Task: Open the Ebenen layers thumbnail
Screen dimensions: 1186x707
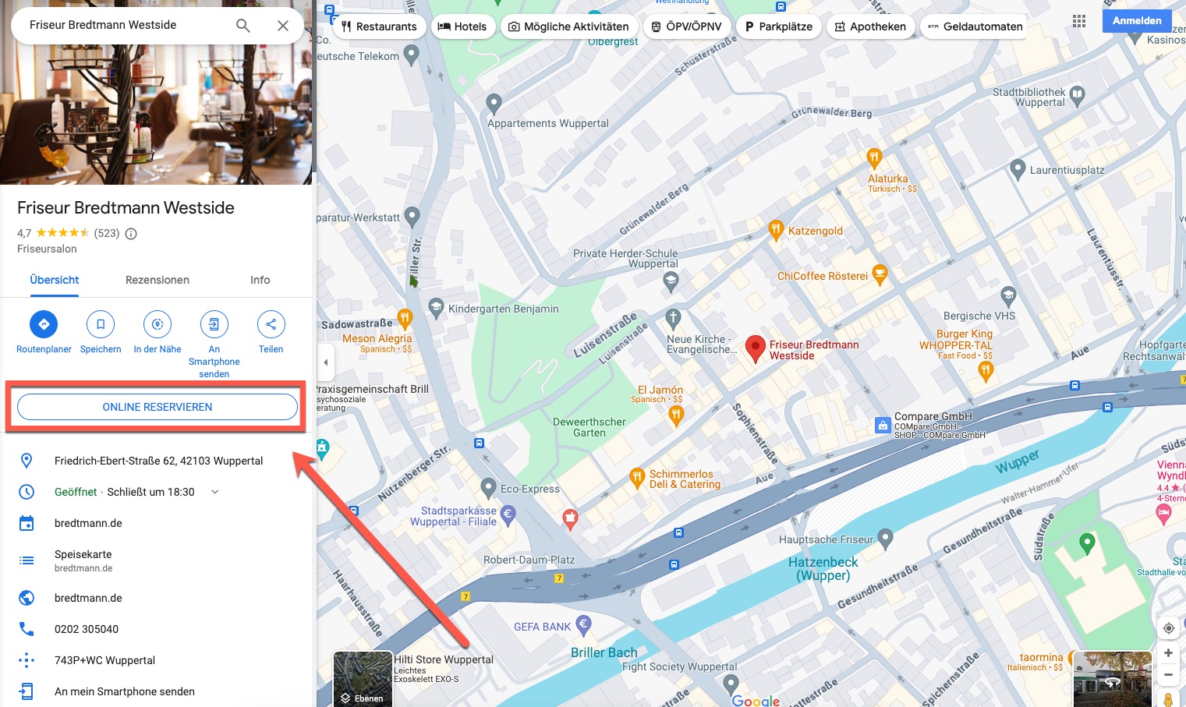Action: tap(363, 679)
